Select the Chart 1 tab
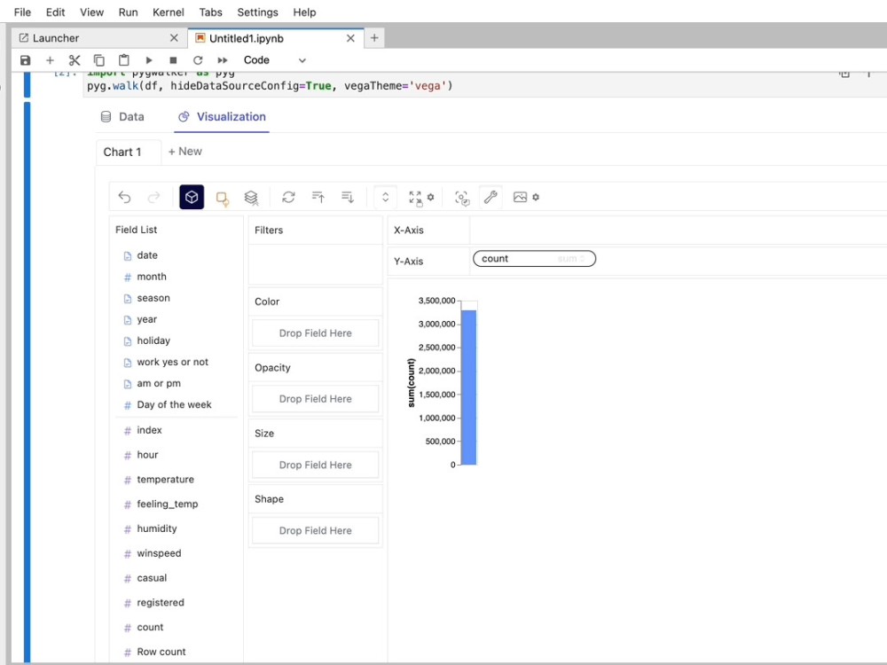The height and width of the screenshot is (665, 887). pyautogui.click(x=129, y=152)
